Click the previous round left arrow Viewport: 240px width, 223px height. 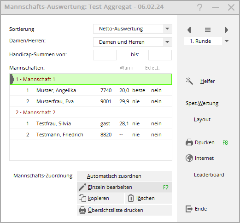(x=189, y=30)
